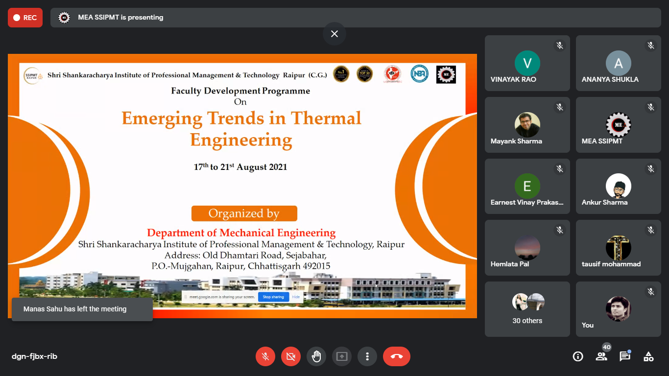The image size is (669, 376).
Task: Click the Manas Sahu has left notification
Action: [82, 309]
